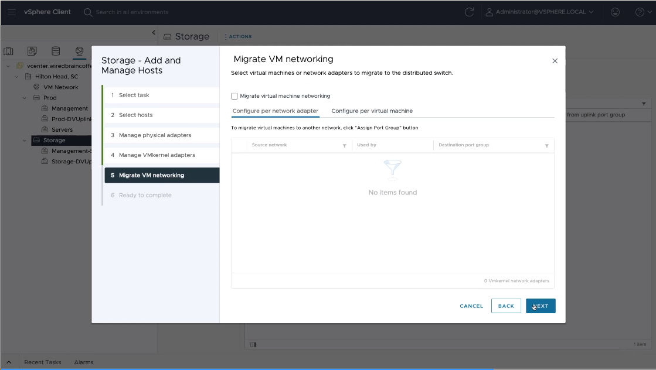This screenshot has width=656, height=370.
Task: Click the NEXT button
Action: (540, 306)
